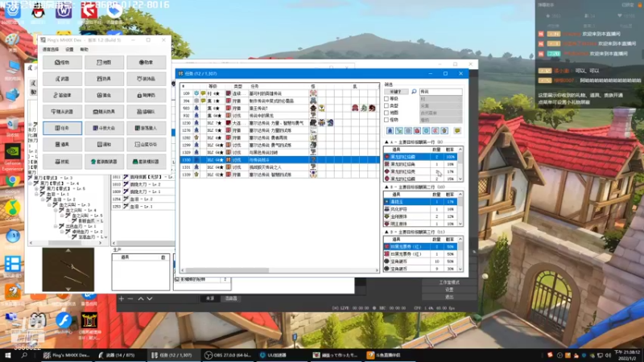Toggle the brown crown filter icon
Viewport: 644px width, 362px height.
444,130
